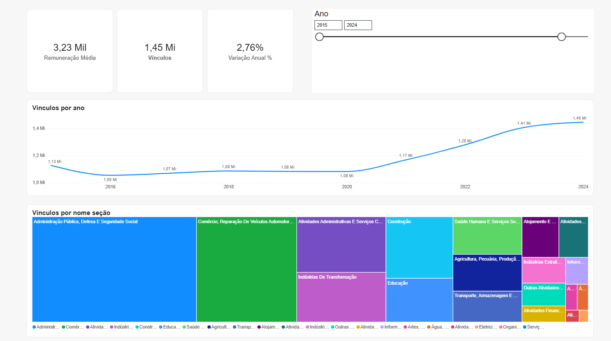Select the Indústrias De Transformação treemap tile
Screen dimensions: 611x341
[341, 297]
